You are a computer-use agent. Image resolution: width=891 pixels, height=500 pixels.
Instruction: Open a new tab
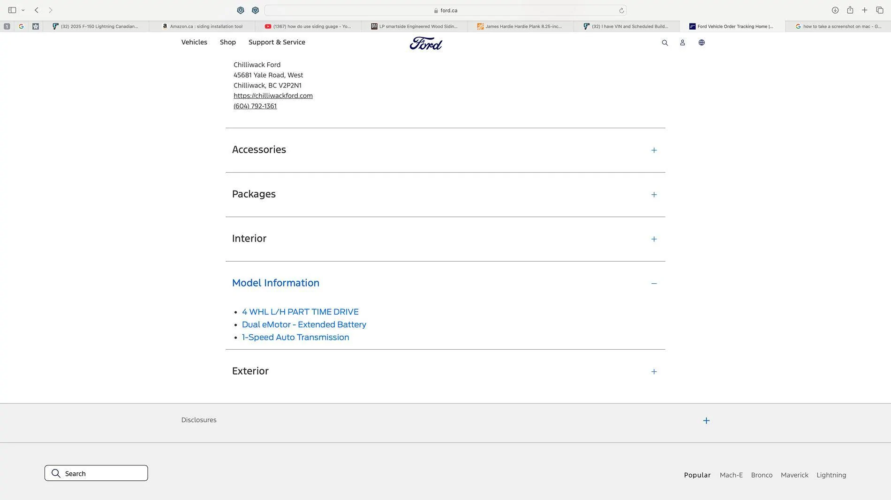(x=865, y=10)
